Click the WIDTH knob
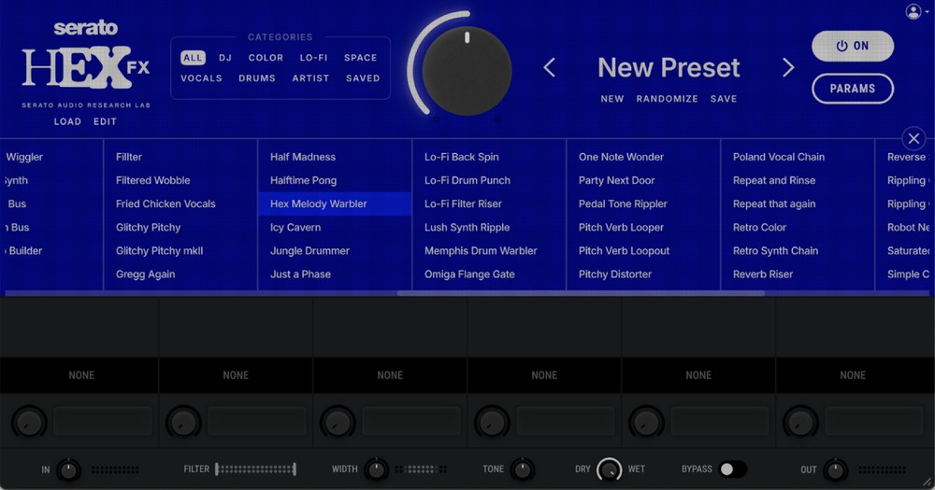Viewport: 935px width, 490px height. pos(375,469)
